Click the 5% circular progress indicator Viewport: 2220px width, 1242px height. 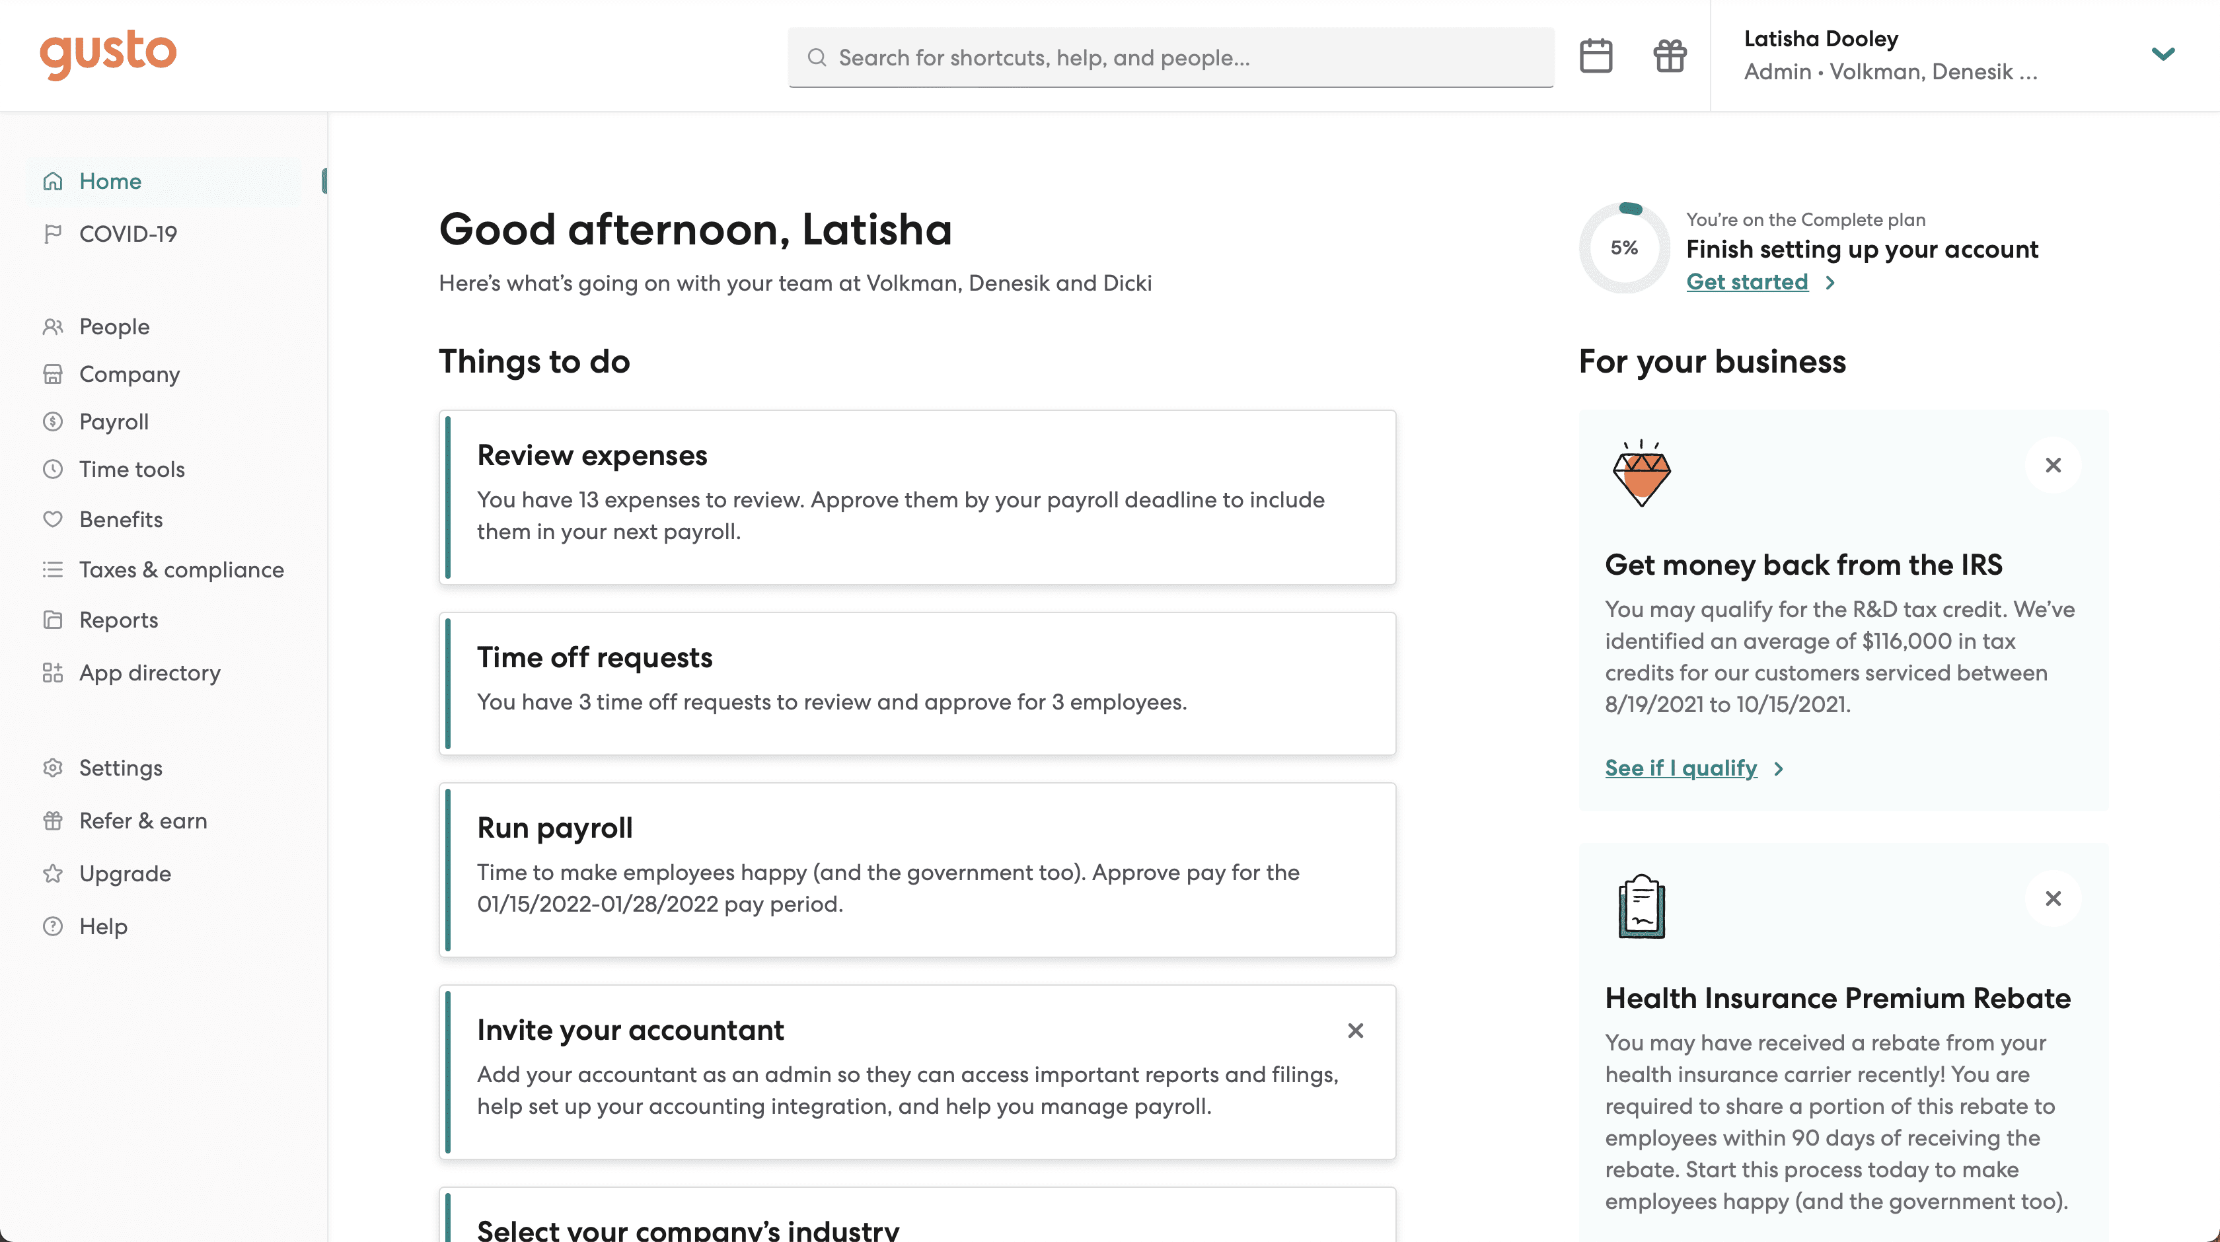click(x=1624, y=247)
